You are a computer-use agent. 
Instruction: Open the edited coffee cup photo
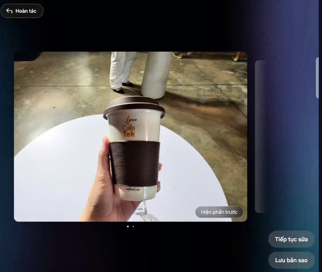pyautogui.click(x=130, y=137)
